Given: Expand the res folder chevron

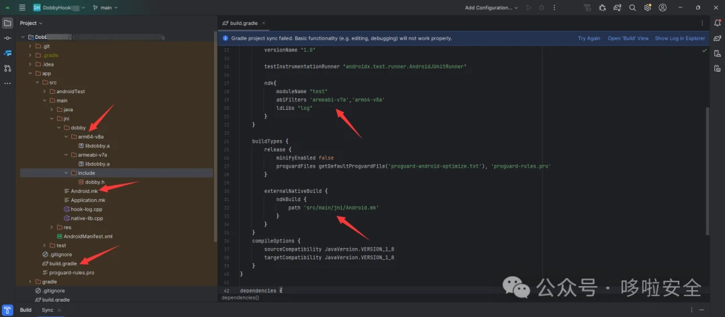Looking at the screenshot, I should 52,227.
